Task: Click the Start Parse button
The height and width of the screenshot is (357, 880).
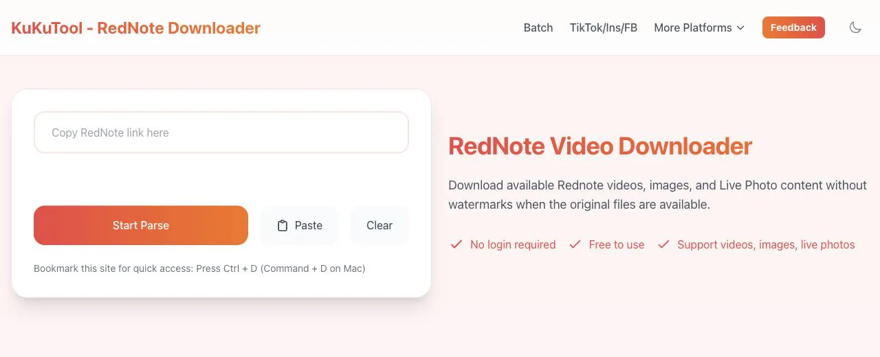Action: [141, 225]
